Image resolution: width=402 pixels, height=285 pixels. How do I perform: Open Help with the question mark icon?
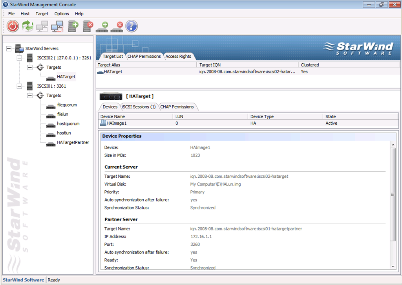tap(132, 26)
